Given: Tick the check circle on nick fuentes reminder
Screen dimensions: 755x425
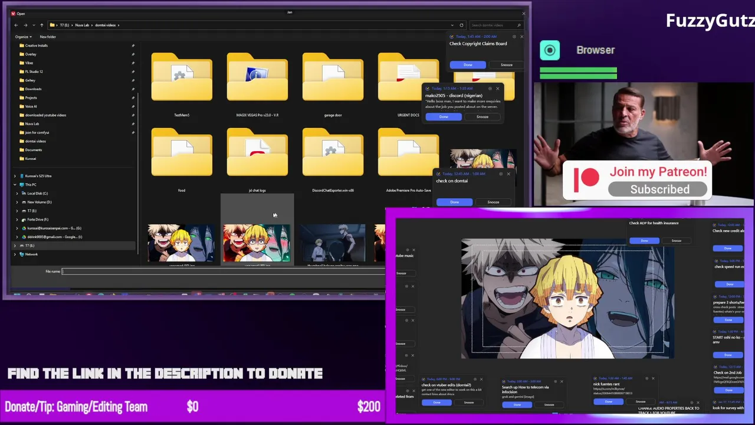Looking at the screenshot, I should (x=596, y=378).
